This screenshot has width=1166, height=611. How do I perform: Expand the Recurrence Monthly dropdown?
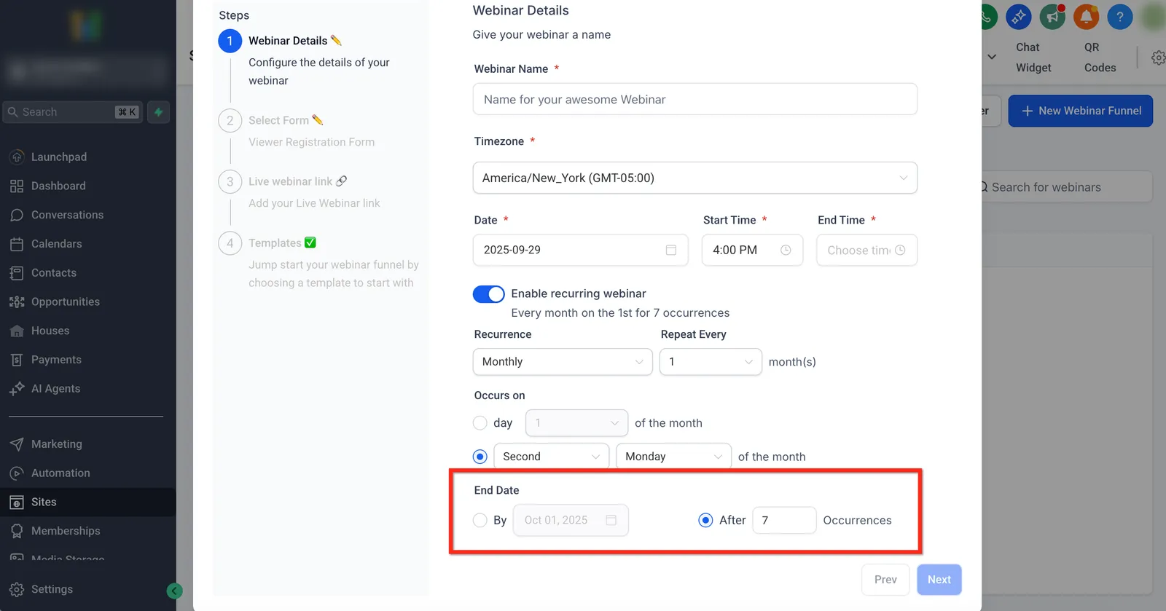pos(563,362)
